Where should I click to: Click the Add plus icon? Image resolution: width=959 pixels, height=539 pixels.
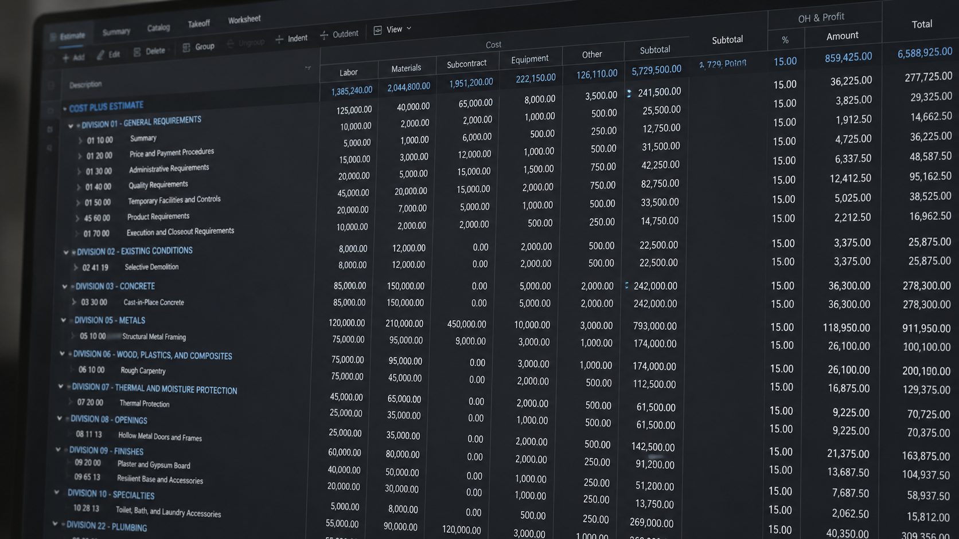pos(66,58)
